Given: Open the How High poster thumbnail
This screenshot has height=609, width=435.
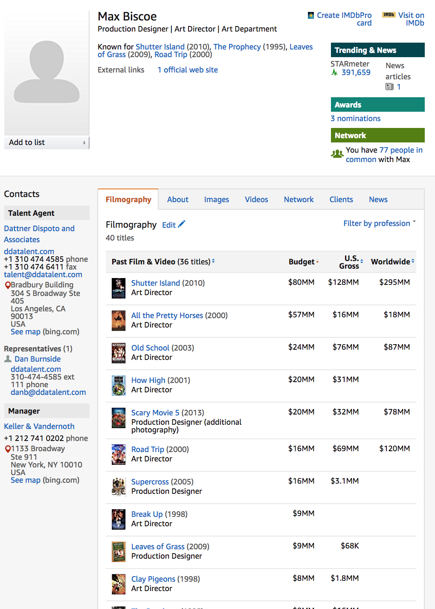Looking at the screenshot, I should tap(119, 386).
